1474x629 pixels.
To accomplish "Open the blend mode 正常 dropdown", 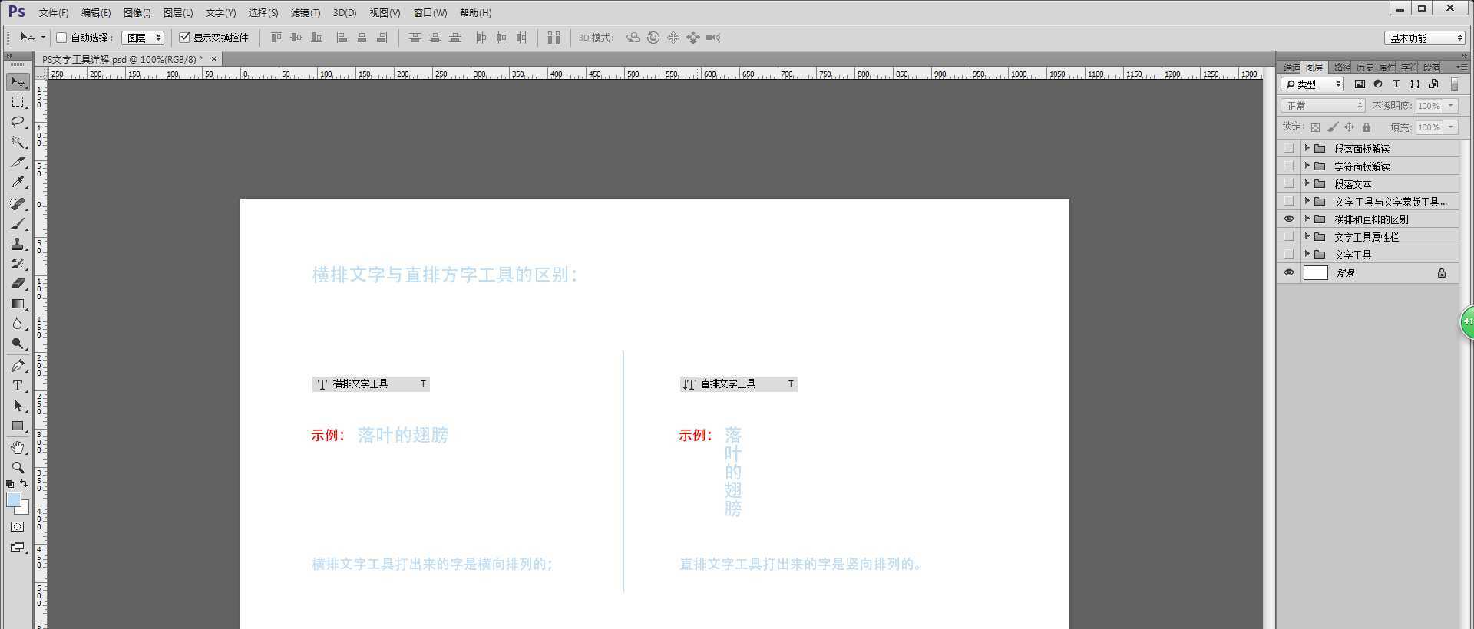I will pos(1322,106).
